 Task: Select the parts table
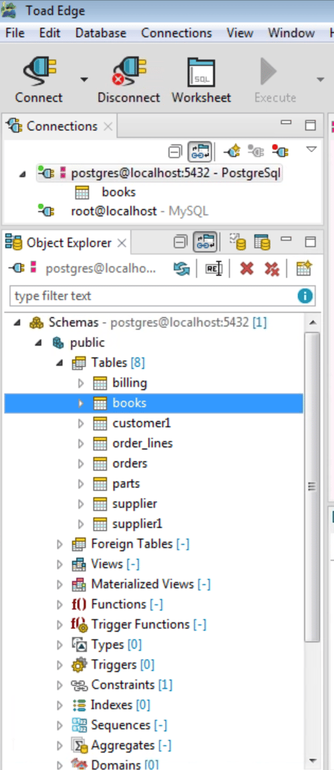pyautogui.click(x=126, y=484)
